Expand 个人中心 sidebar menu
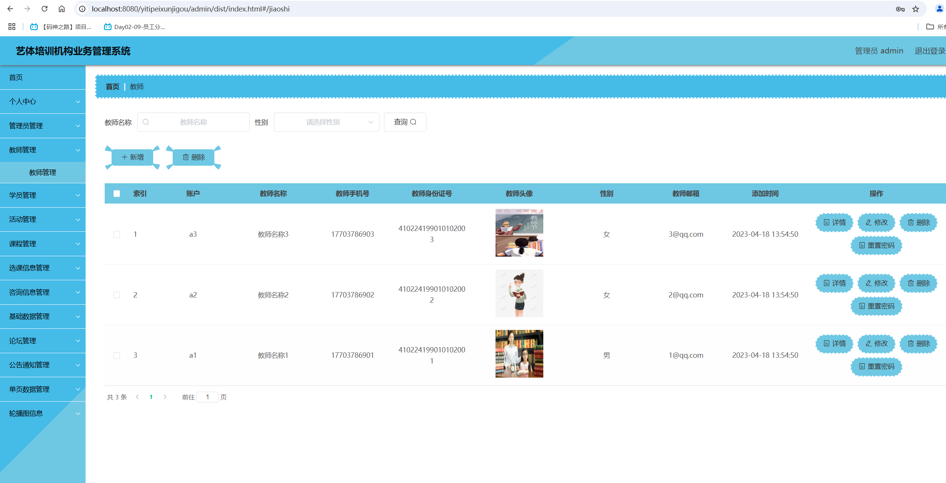Screen dimensions: 946x483 [x=43, y=102]
